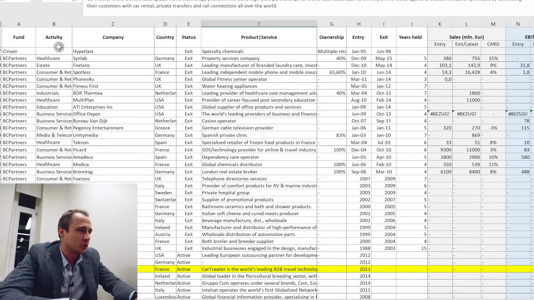The width and height of the screenshot is (534, 300).
Task: Select the Unitymedia company cell
Action: coord(113,135)
